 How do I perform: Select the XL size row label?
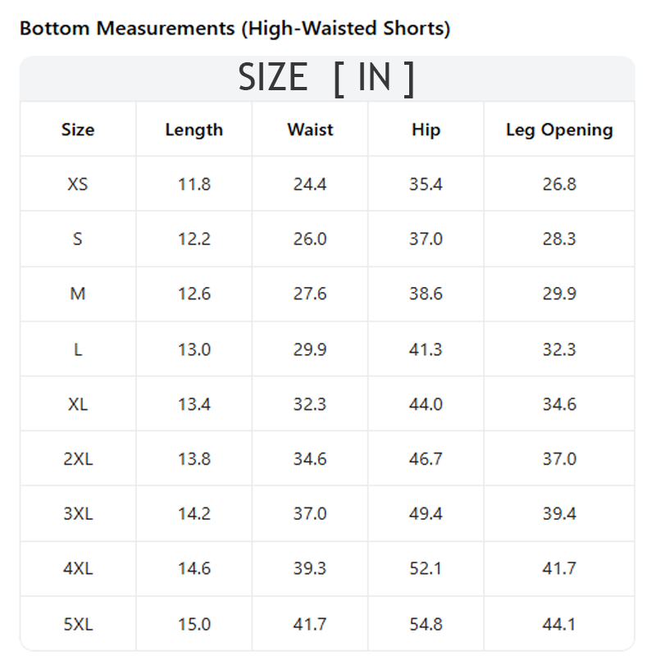78,404
